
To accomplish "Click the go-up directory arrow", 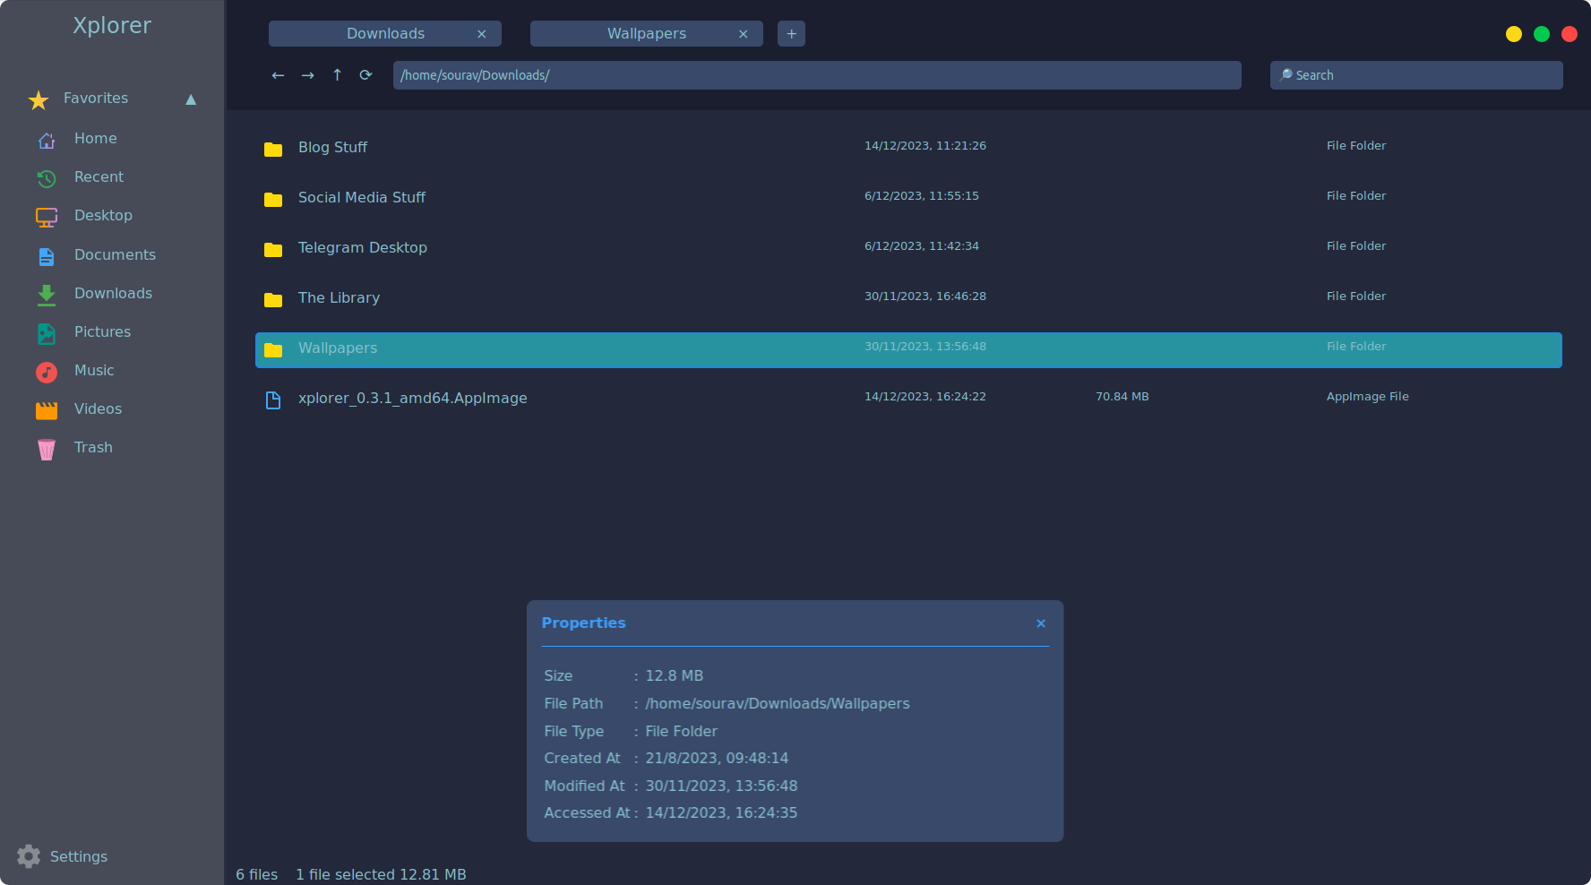I will (x=337, y=75).
